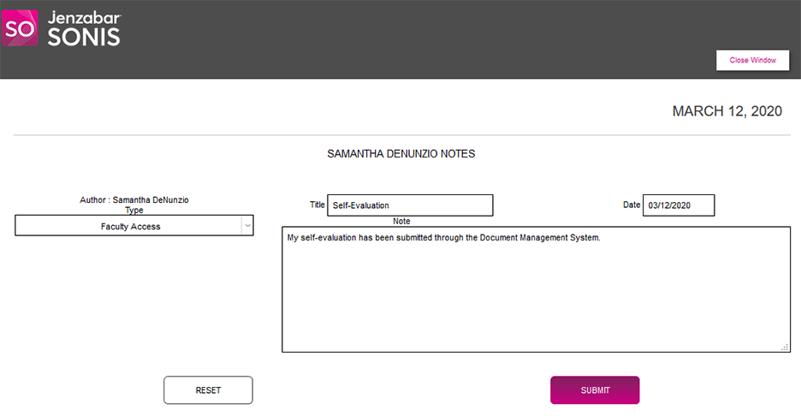Click the note text area resize handle

(785, 347)
